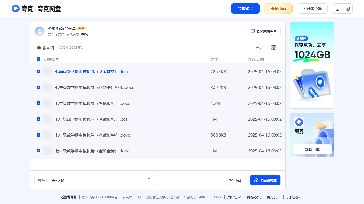The height and width of the screenshot is (204, 364).
Task: Click the sharer's avatar icon
Action: coord(40,31)
